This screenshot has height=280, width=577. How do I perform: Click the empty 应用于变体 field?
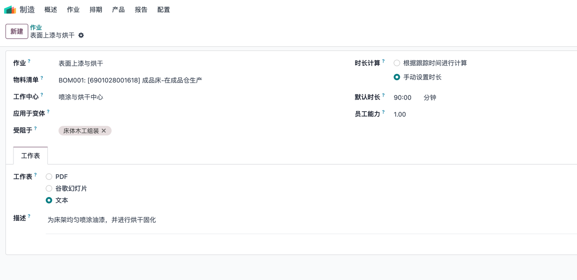(x=195, y=113)
